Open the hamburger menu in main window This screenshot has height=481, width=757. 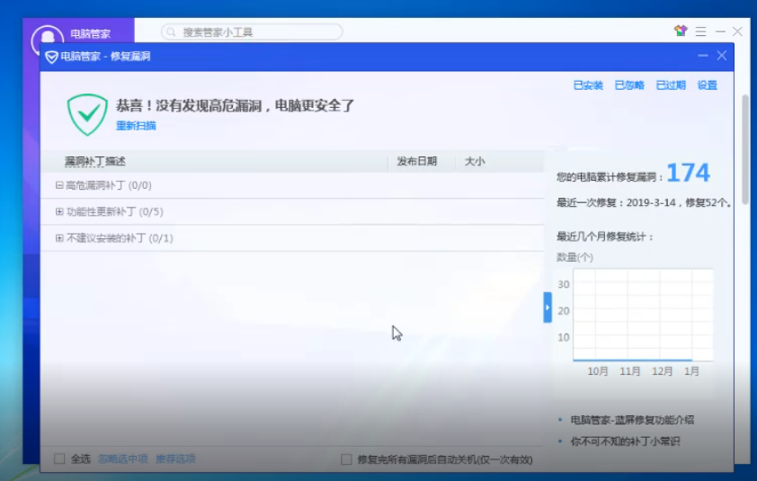[700, 31]
